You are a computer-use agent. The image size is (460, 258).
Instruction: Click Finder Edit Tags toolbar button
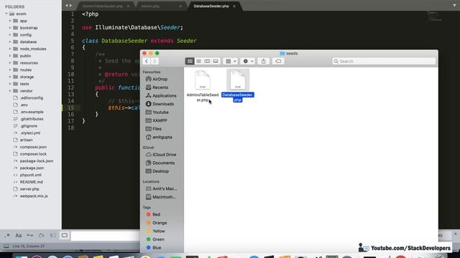point(278,61)
